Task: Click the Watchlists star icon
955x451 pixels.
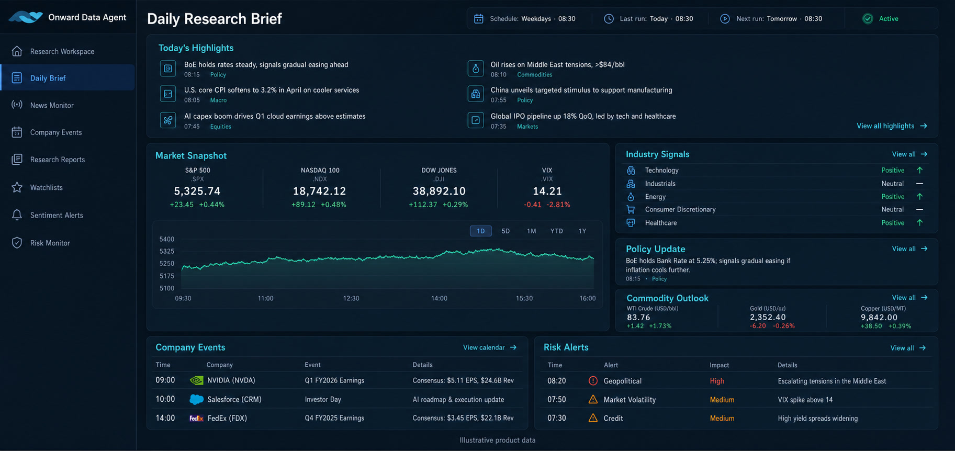Action: tap(17, 187)
